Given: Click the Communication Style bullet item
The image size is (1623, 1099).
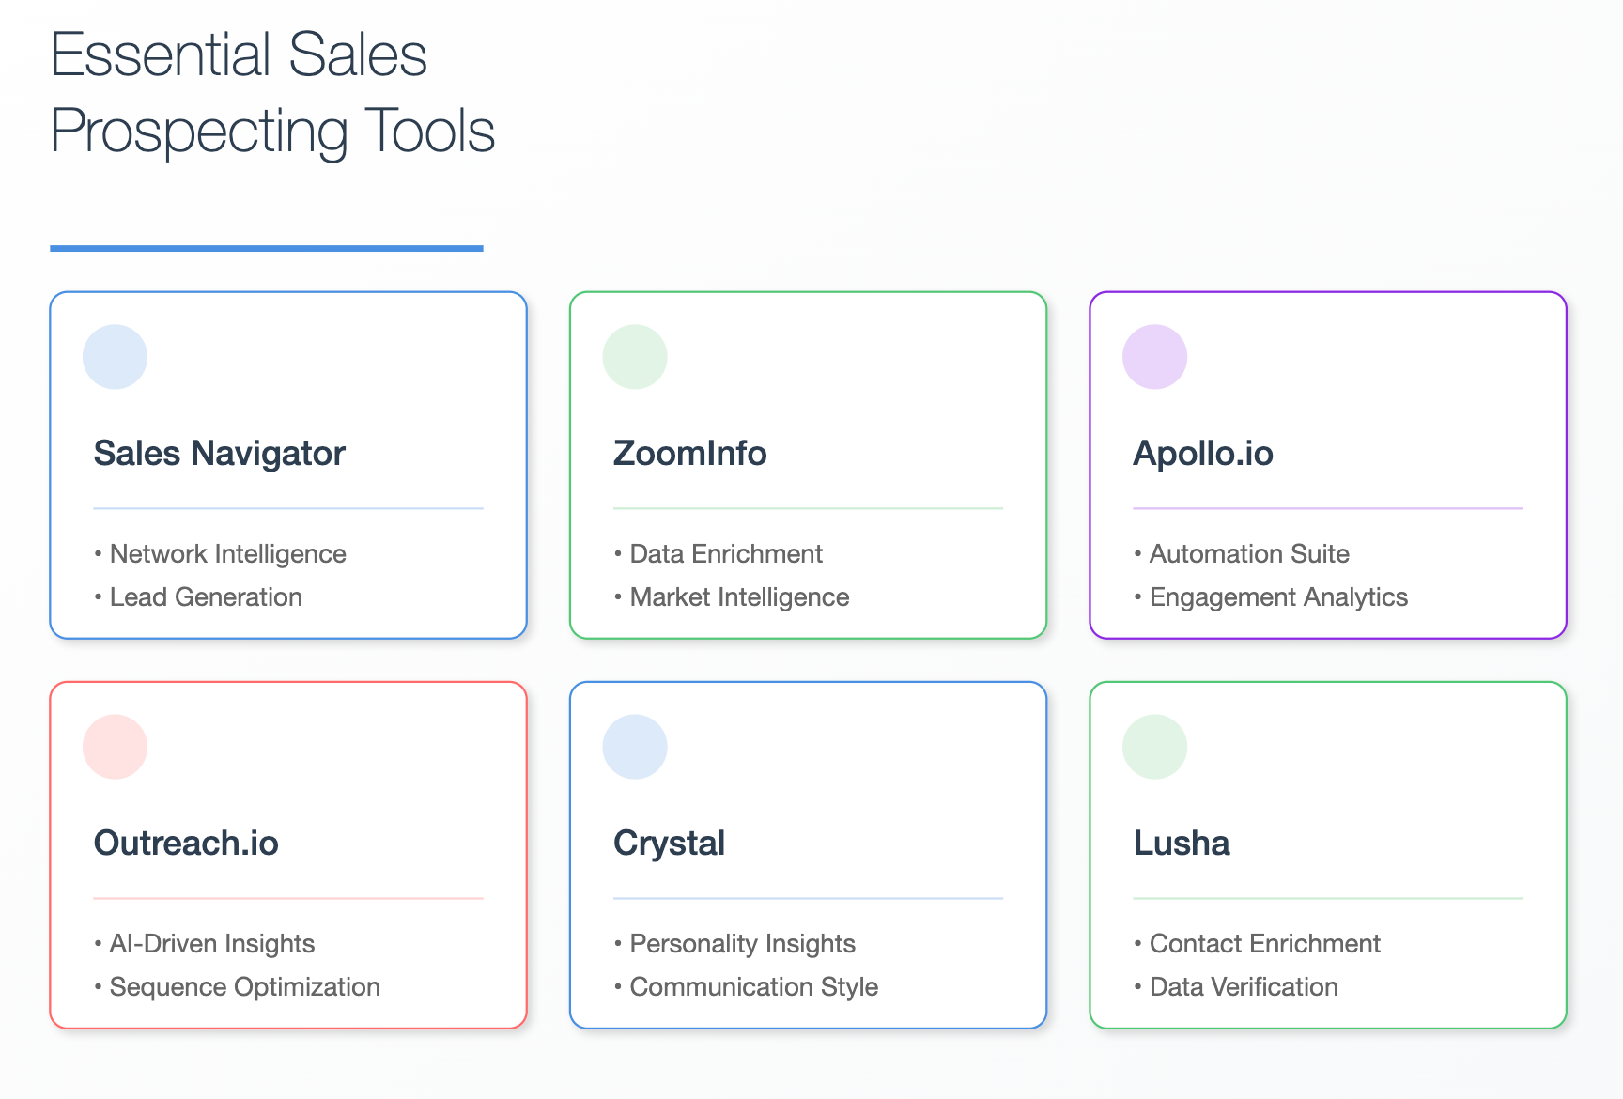Looking at the screenshot, I should (x=747, y=987).
